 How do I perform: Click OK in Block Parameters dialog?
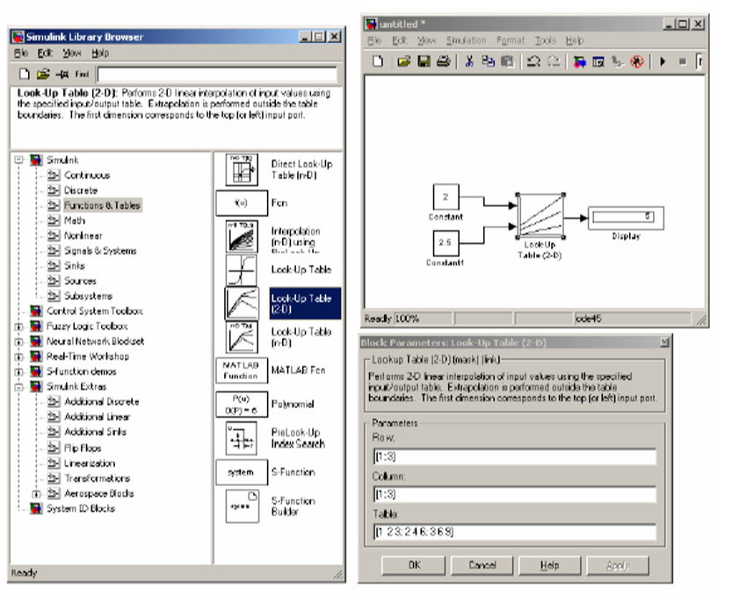coord(414,565)
